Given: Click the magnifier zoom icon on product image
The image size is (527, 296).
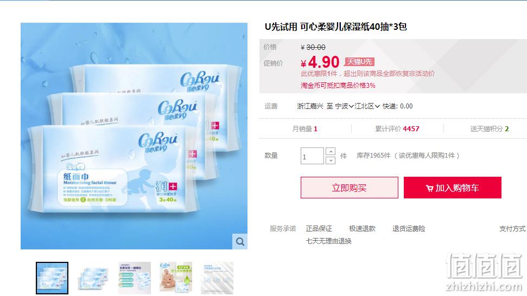Looking at the screenshot, I should [x=240, y=242].
